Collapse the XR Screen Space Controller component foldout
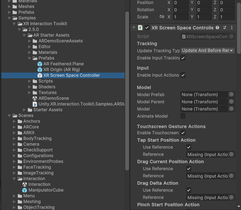Viewport: 241px width, 210px height. pos(134,28)
